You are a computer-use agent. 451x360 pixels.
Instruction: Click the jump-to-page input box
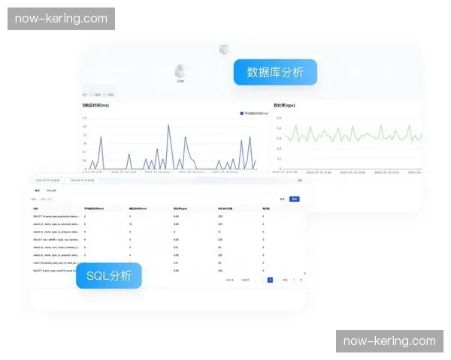tap(294, 280)
